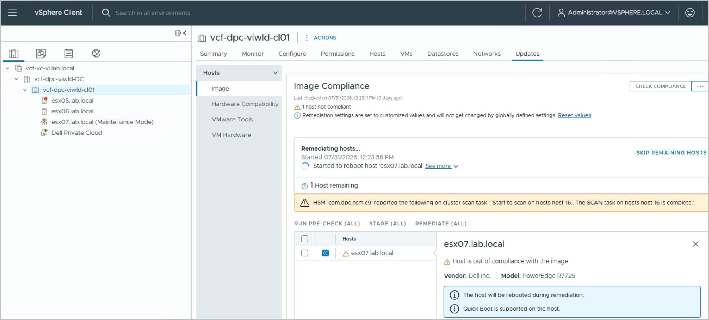Image resolution: width=709 pixels, height=320 pixels.
Task: Open the ACTIONS menu
Action: click(325, 38)
